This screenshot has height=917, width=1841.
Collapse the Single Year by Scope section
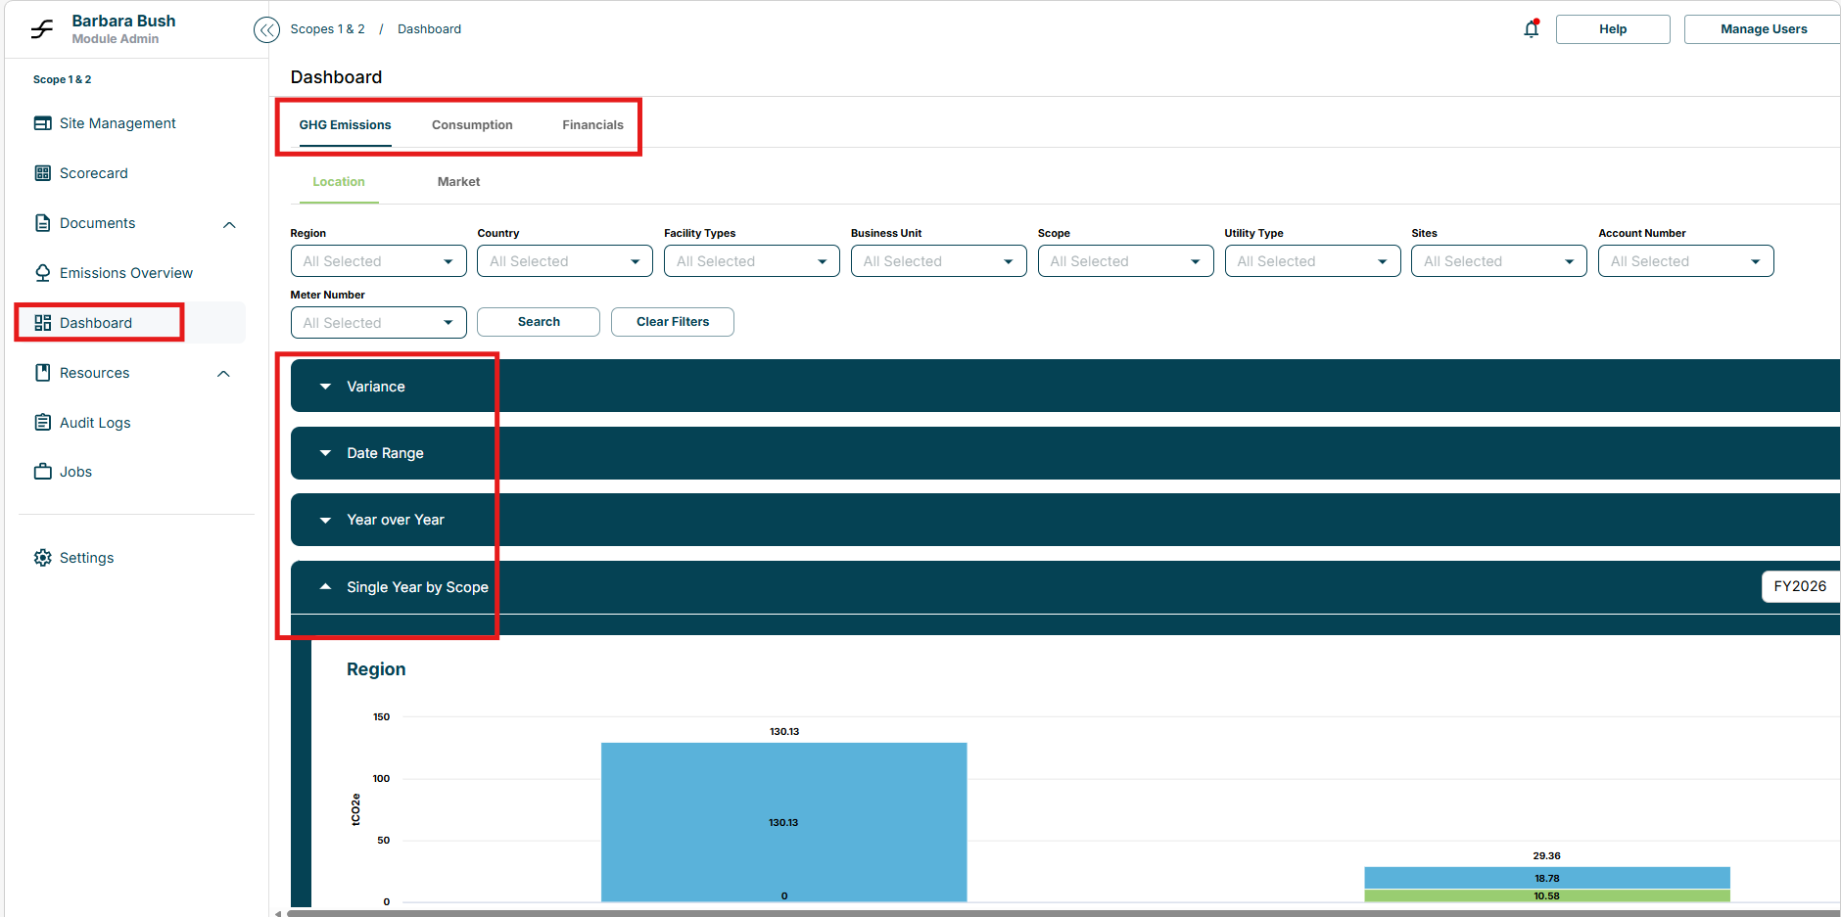click(326, 587)
